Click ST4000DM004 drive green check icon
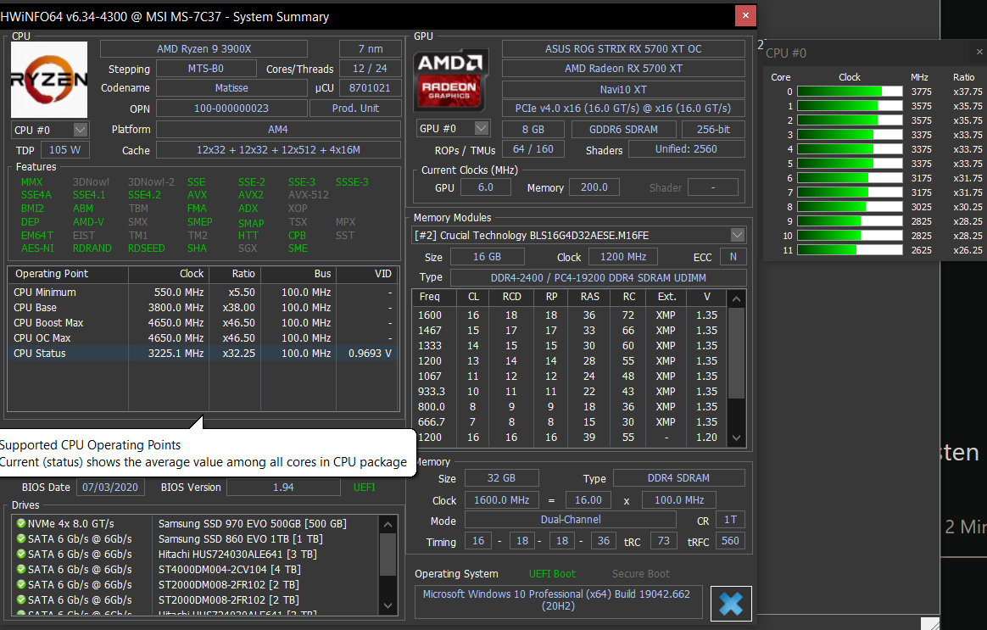 [x=20, y=569]
